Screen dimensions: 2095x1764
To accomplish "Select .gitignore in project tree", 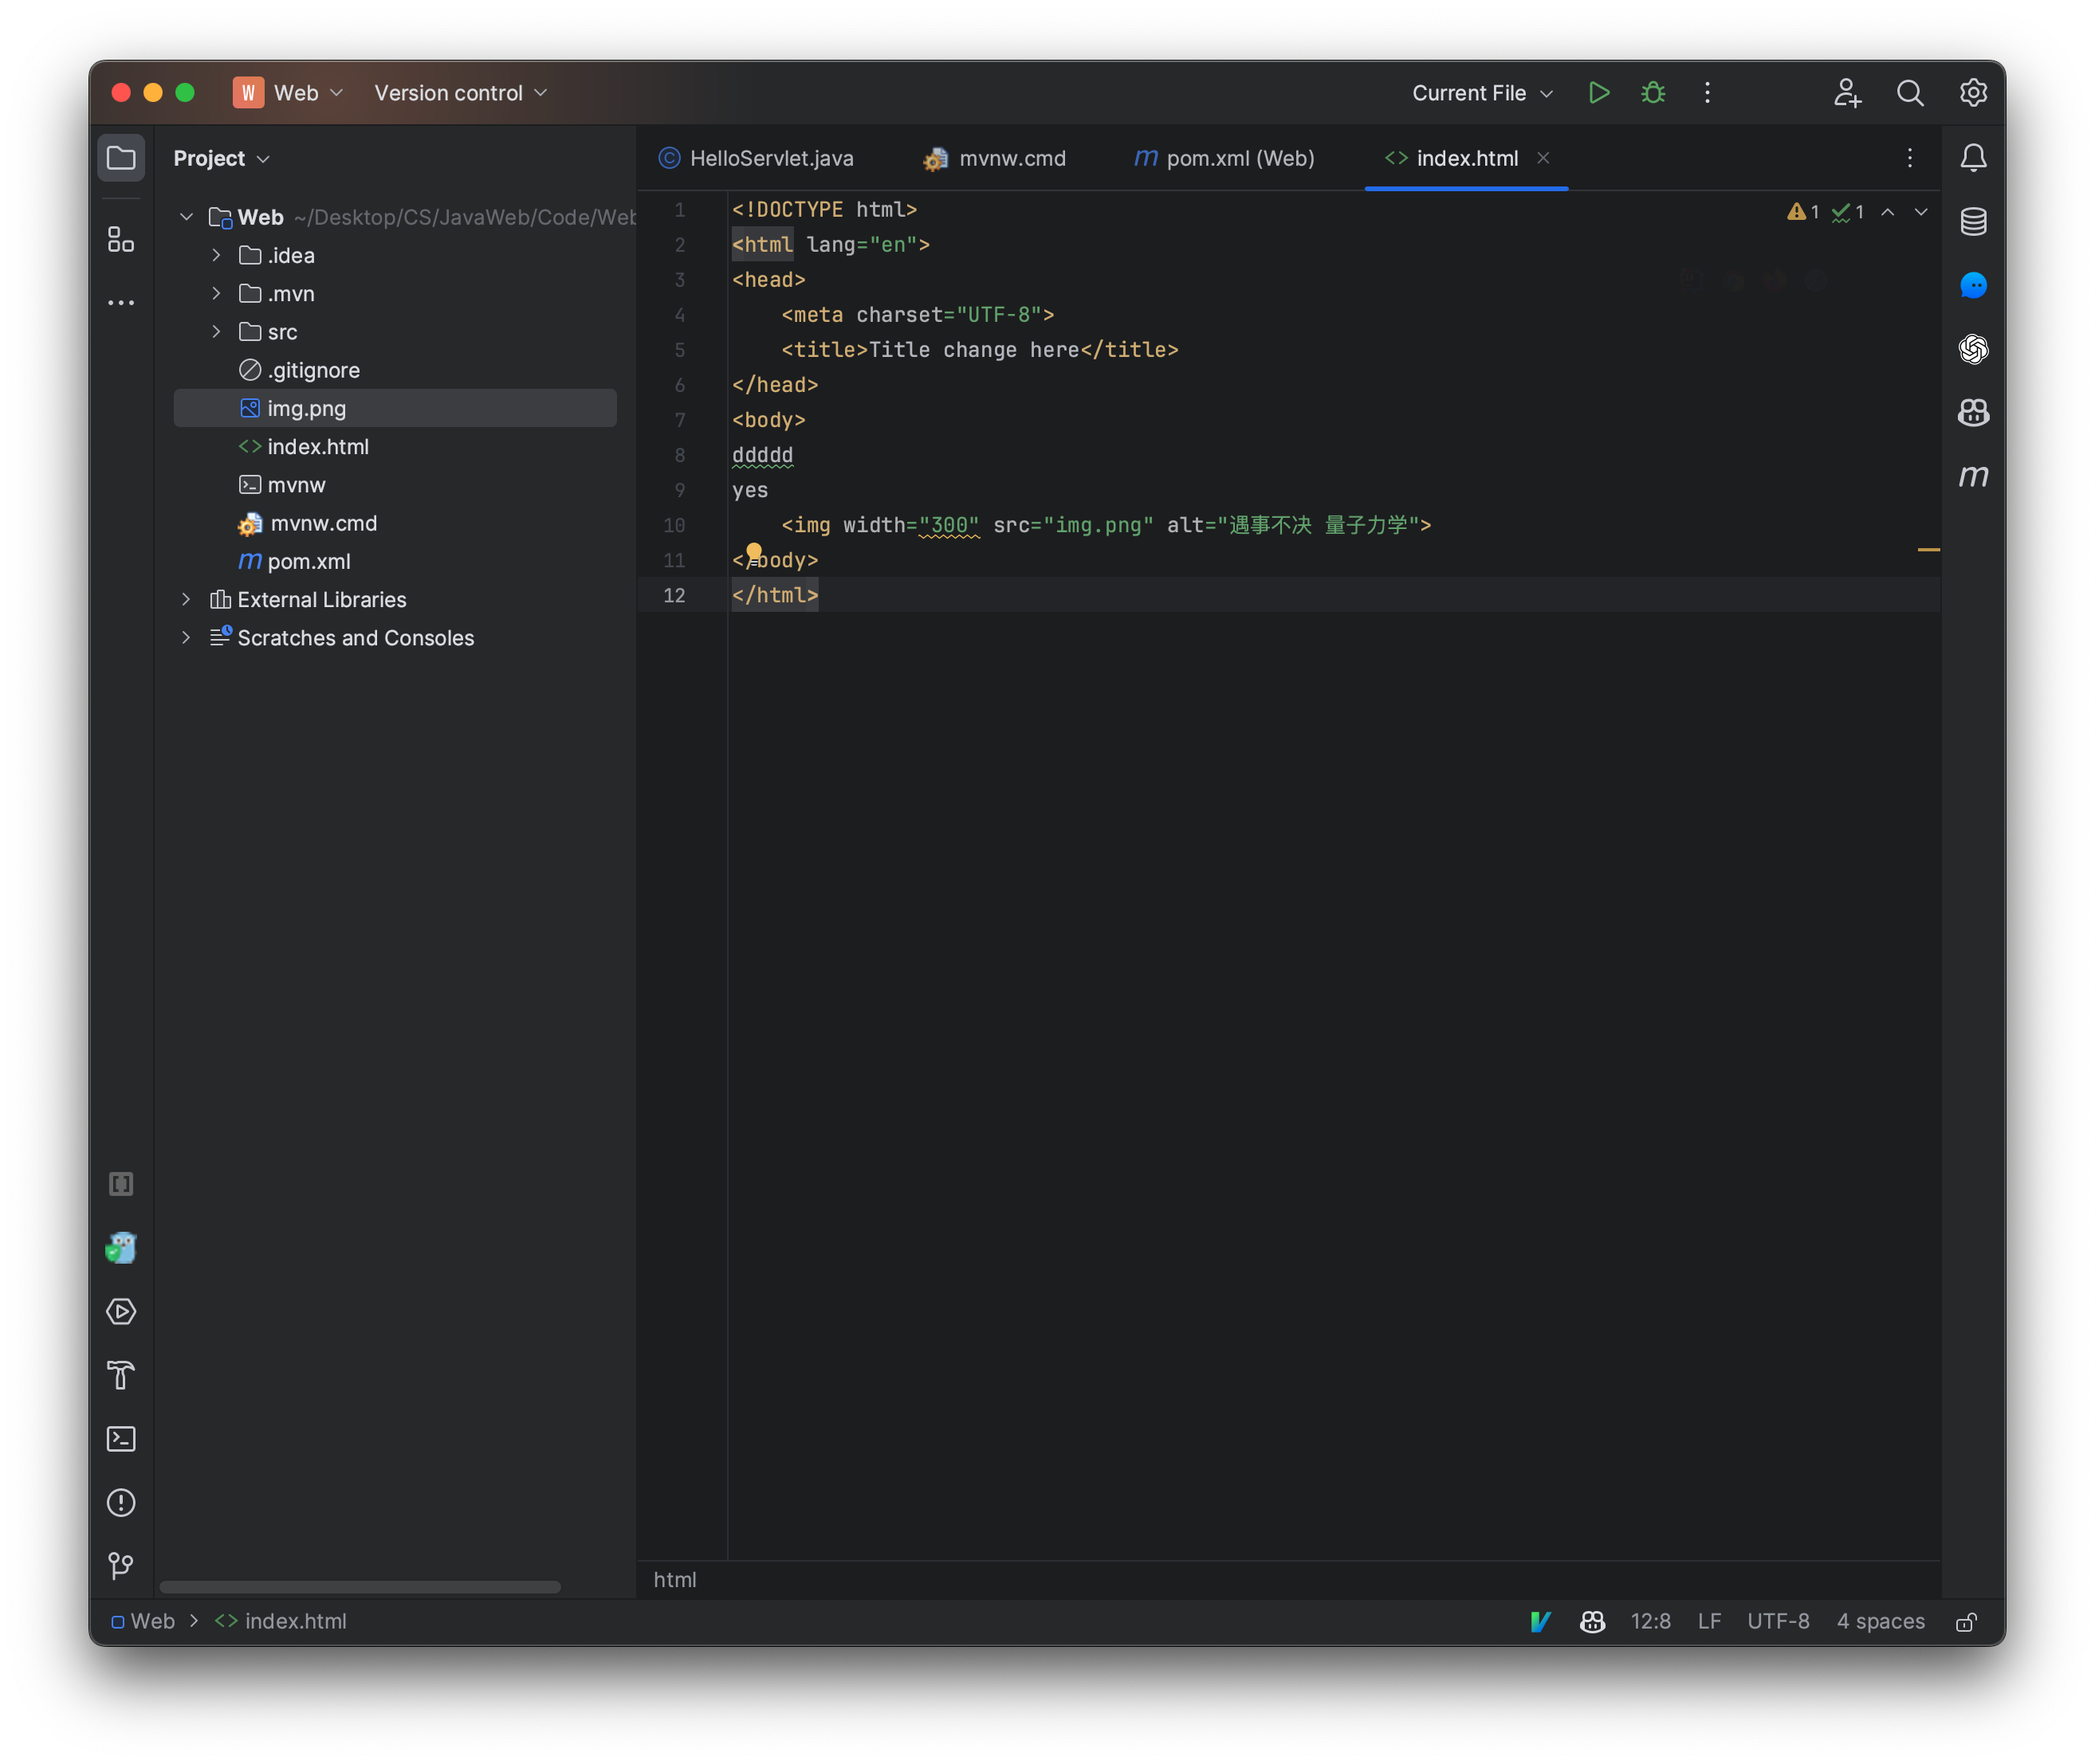I will (395, 370).
